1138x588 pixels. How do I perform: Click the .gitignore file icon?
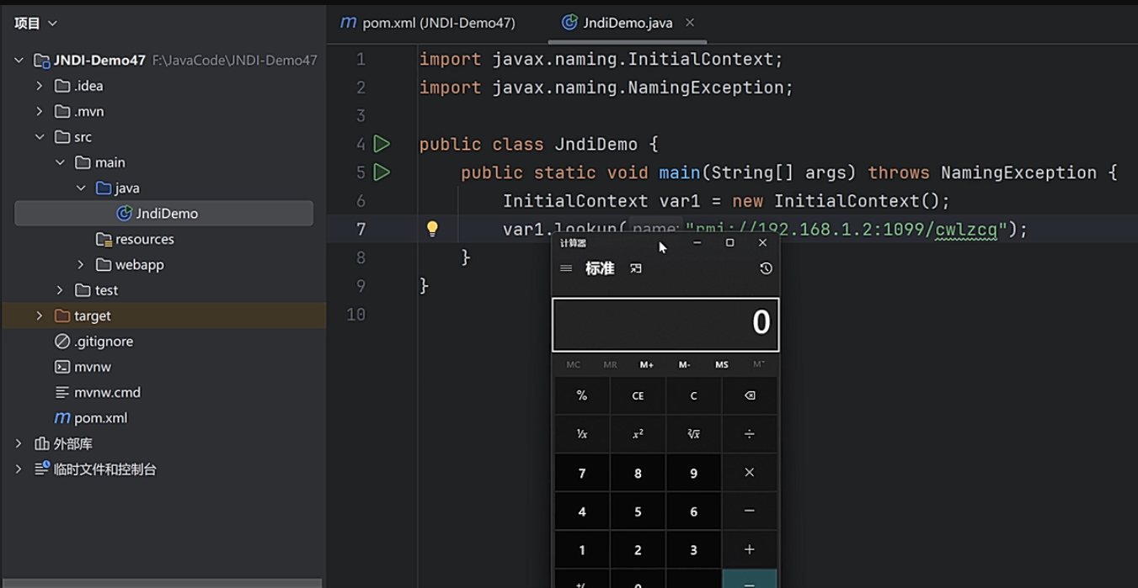[x=62, y=342]
